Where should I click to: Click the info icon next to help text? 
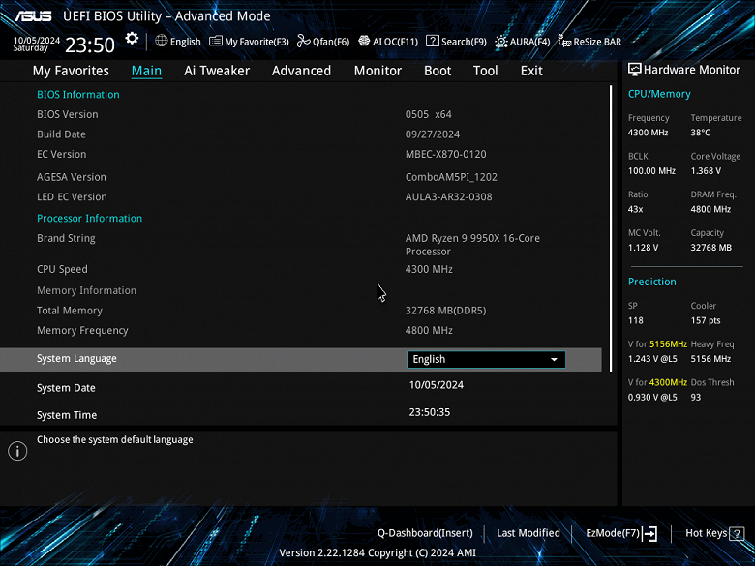pos(17,451)
